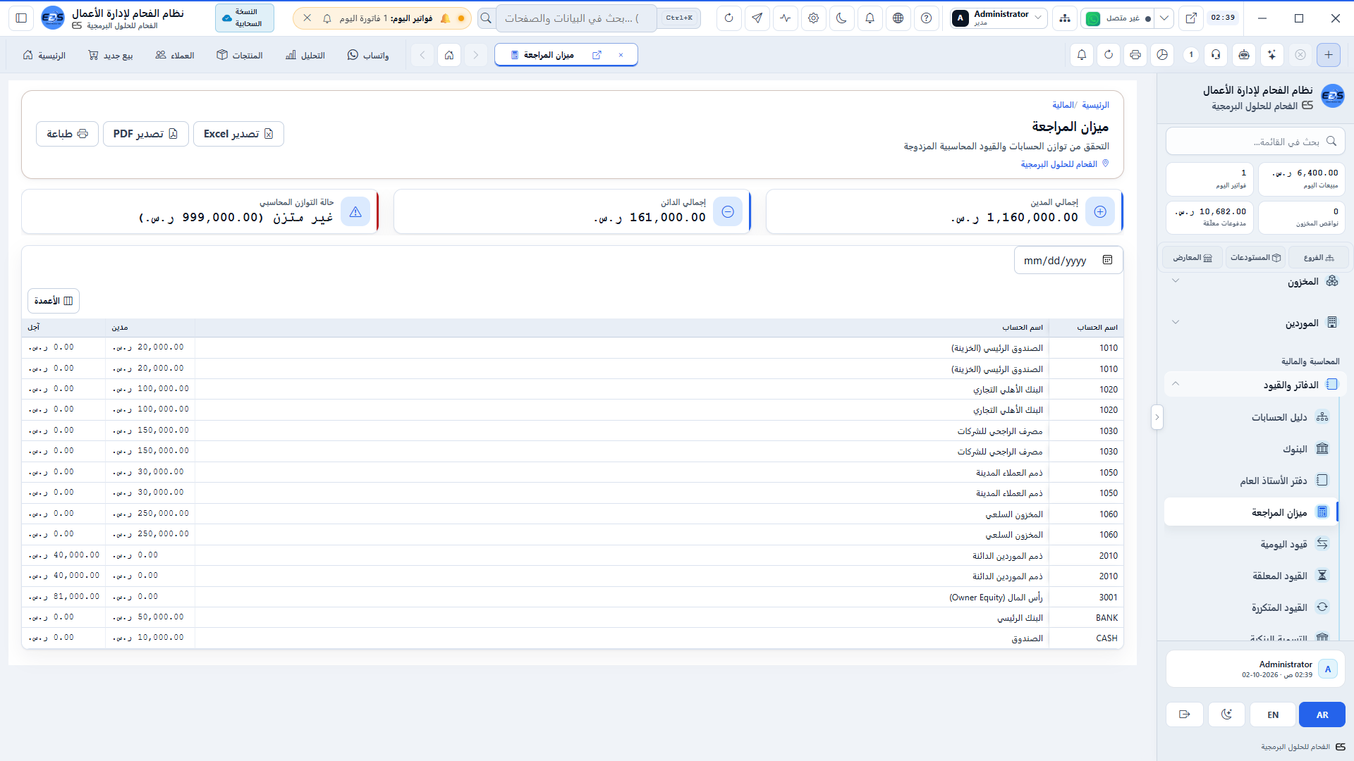The width and height of the screenshot is (1354, 761).
Task: Collapse sidebar using the edge chevron
Action: 1157,417
